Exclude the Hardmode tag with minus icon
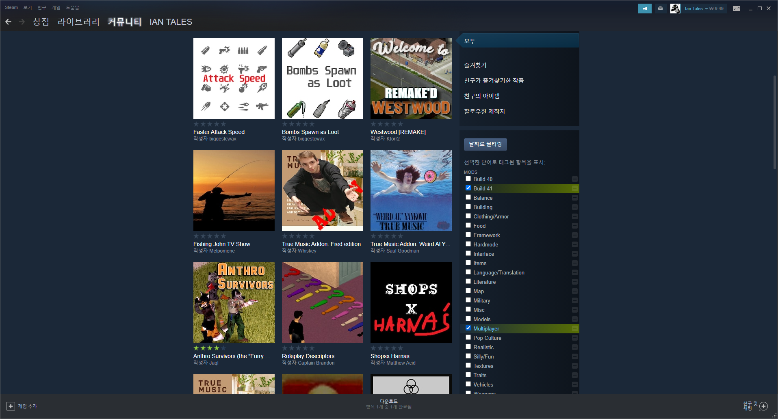 tap(574, 244)
